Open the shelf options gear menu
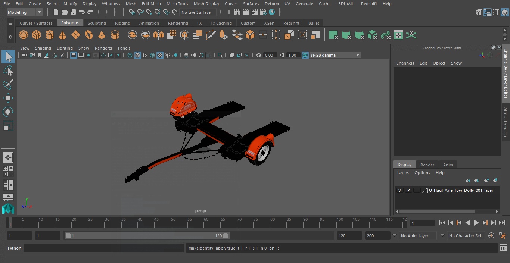The height and width of the screenshot is (263, 510). [10, 37]
